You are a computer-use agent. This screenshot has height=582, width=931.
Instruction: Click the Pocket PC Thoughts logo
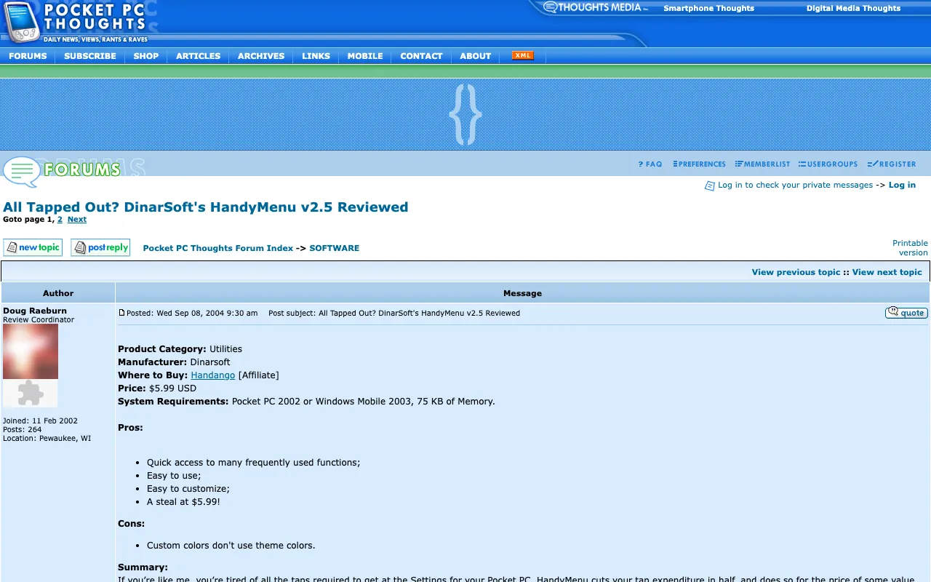pyautogui.click(x=76, y=23)
